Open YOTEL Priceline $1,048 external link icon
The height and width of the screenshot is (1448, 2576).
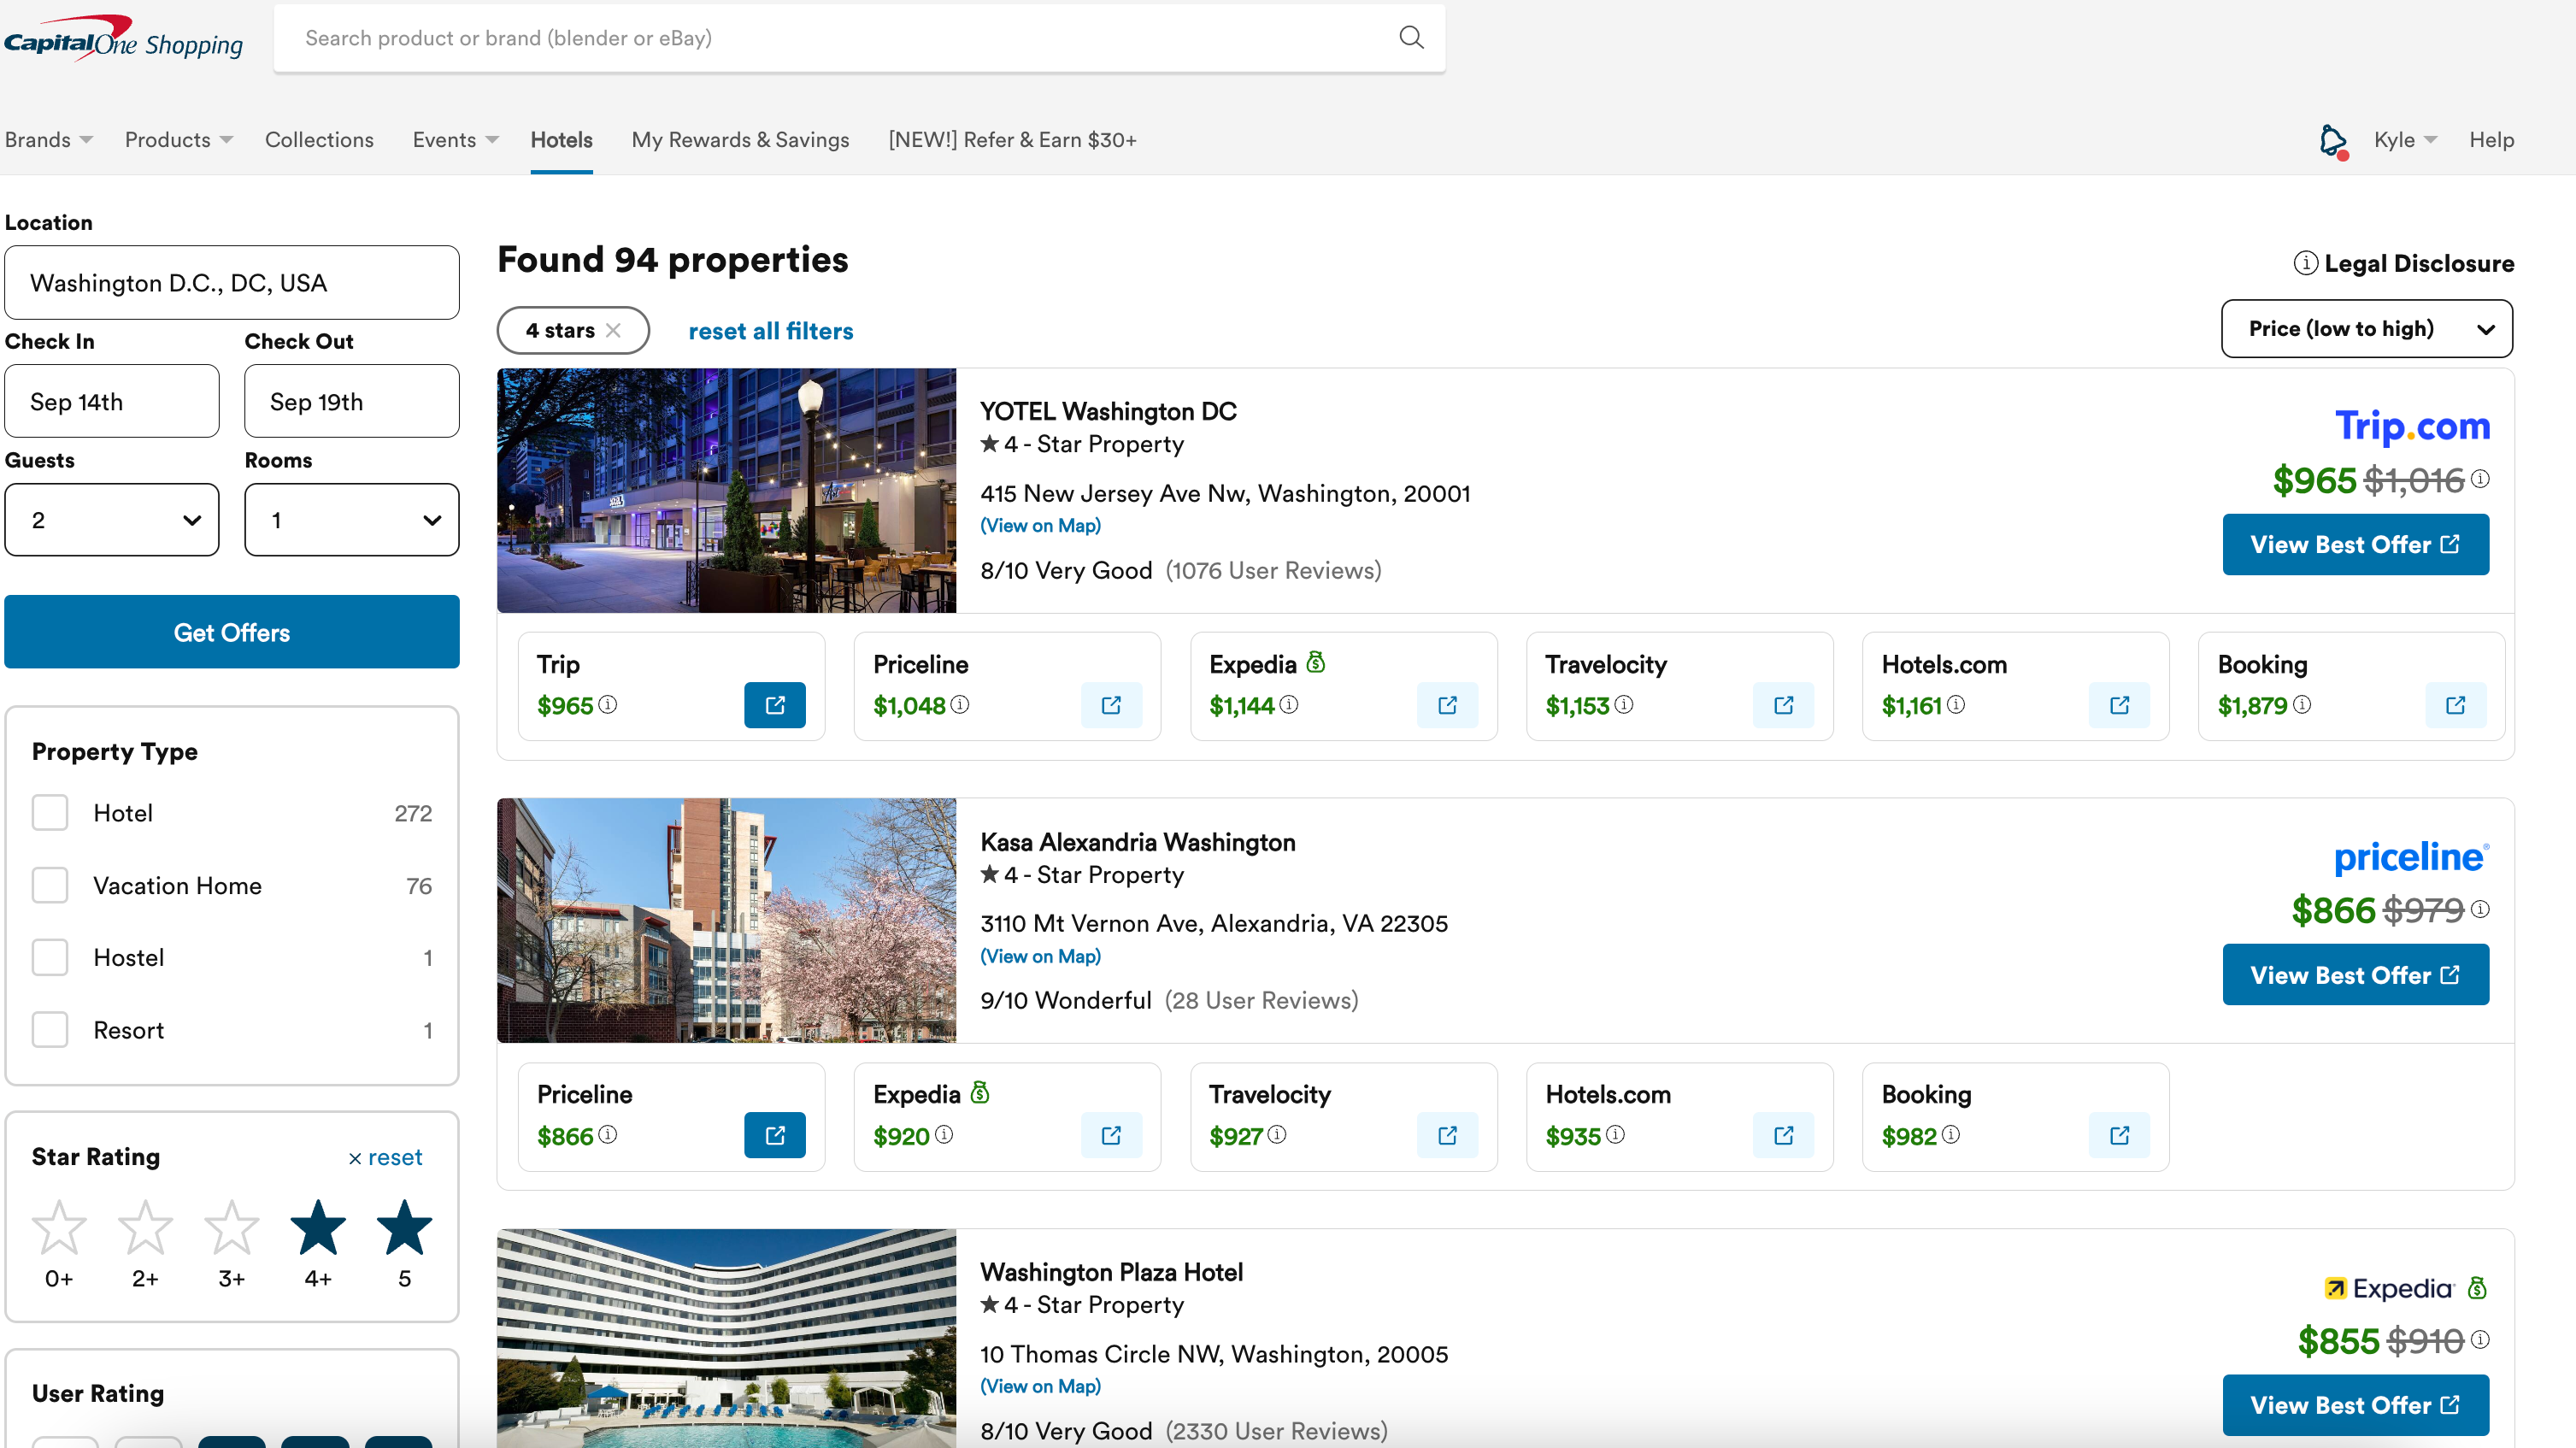tap(1111, 705)
